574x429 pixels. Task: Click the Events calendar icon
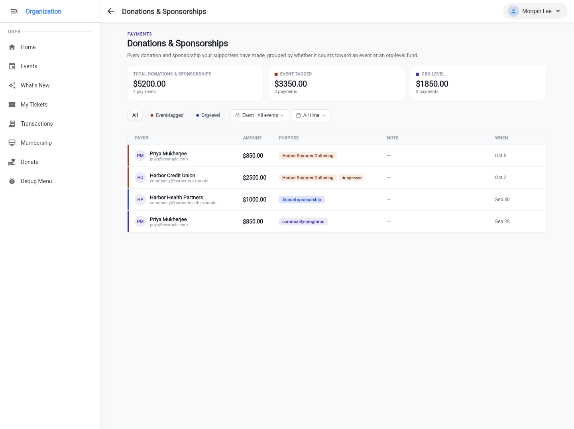tap(12, 66)
